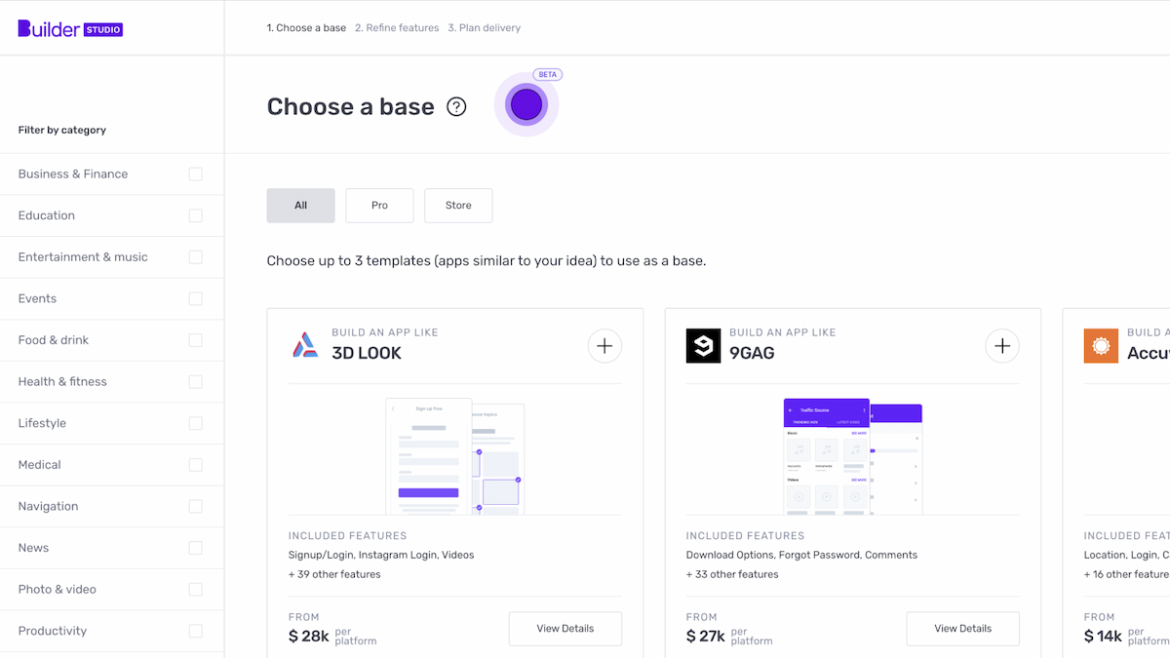Click the 9GAG card title
1170x658 pixels.
(x=752, y=353)
